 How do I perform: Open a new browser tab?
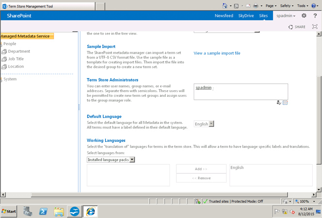[100, 6]
